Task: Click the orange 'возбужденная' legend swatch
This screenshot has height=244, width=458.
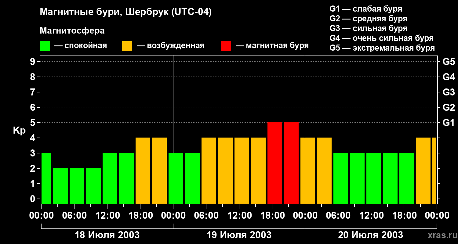Action: point(127,46)
